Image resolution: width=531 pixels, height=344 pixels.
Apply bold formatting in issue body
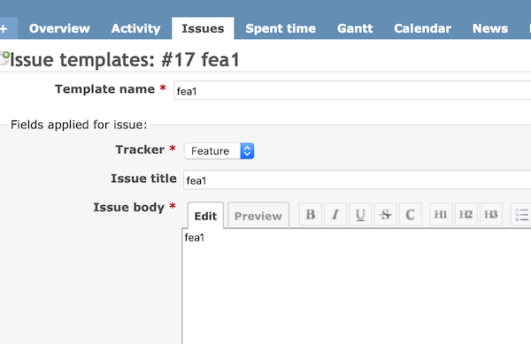click(311, 215)
